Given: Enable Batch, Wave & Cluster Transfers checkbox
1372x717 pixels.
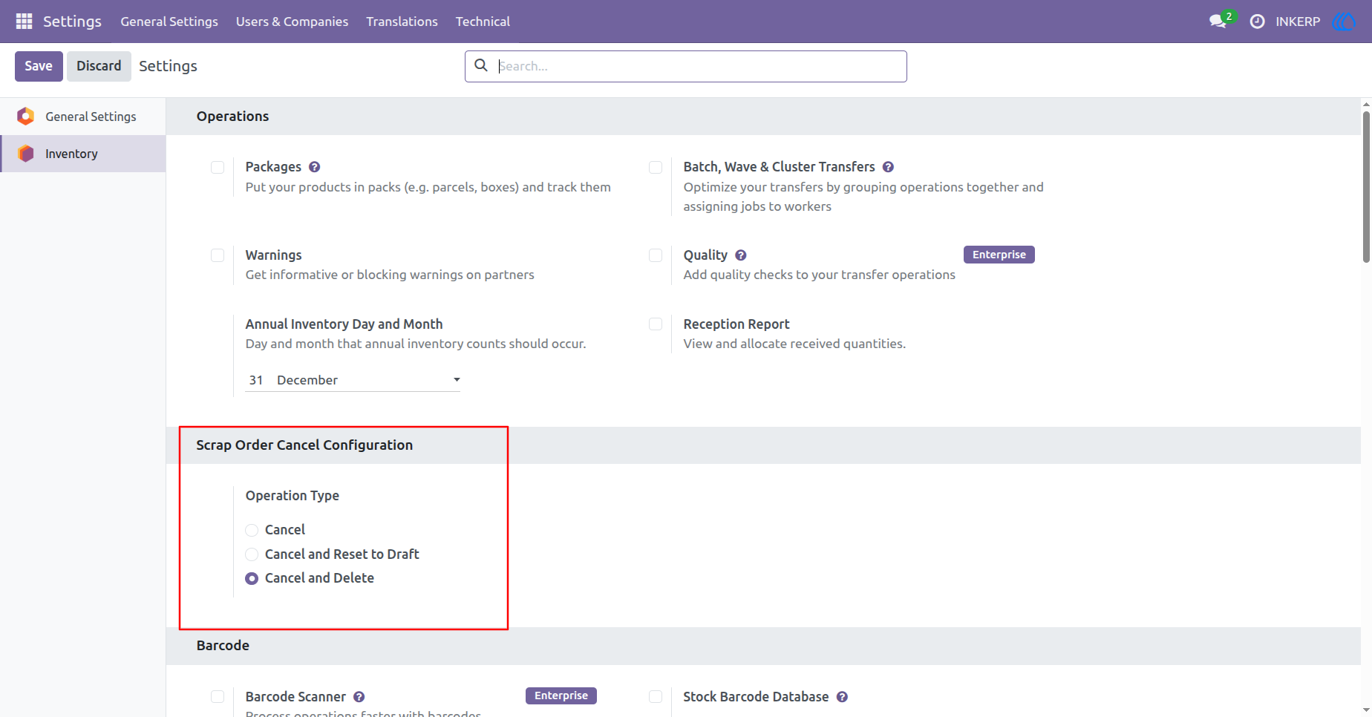Looking at the screenshot, I should [656, 167].
